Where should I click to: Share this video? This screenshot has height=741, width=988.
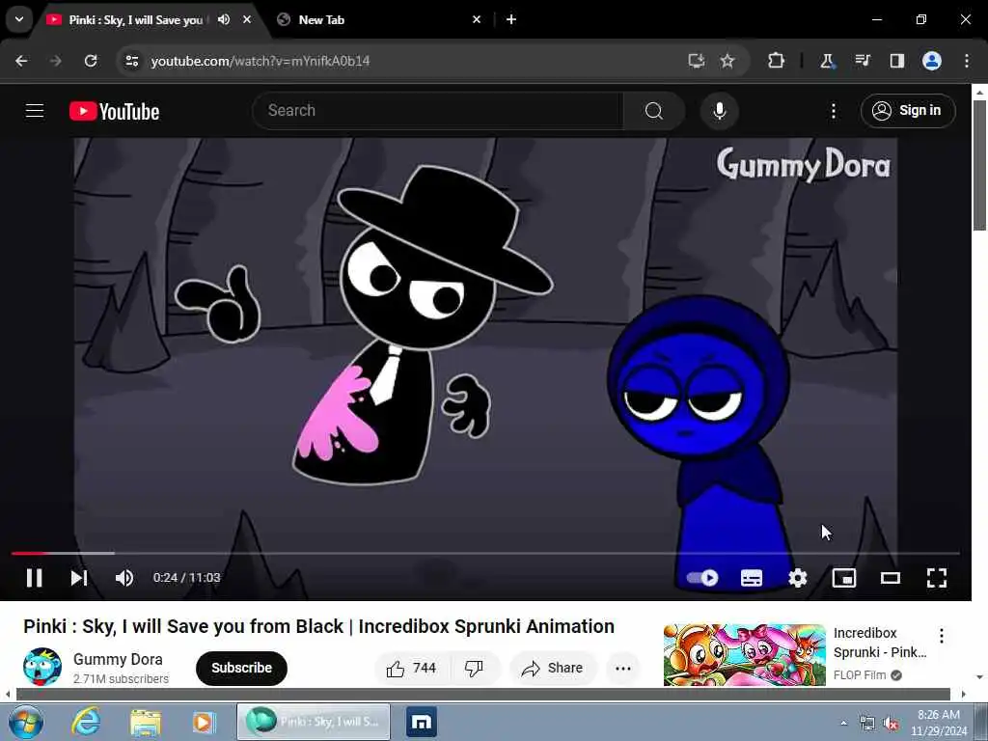click(x=553, y=668)
